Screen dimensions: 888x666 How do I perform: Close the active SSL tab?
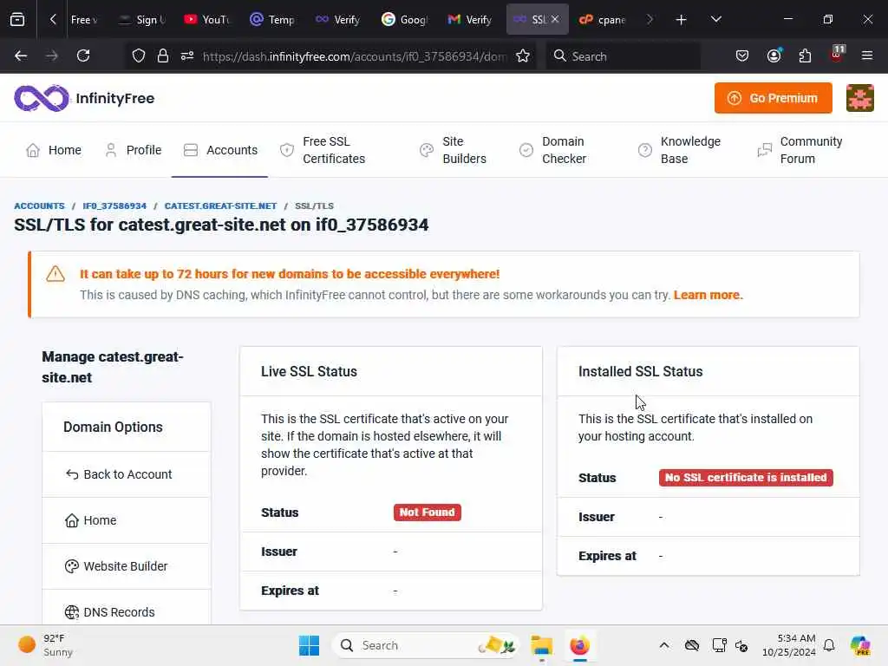555,19
